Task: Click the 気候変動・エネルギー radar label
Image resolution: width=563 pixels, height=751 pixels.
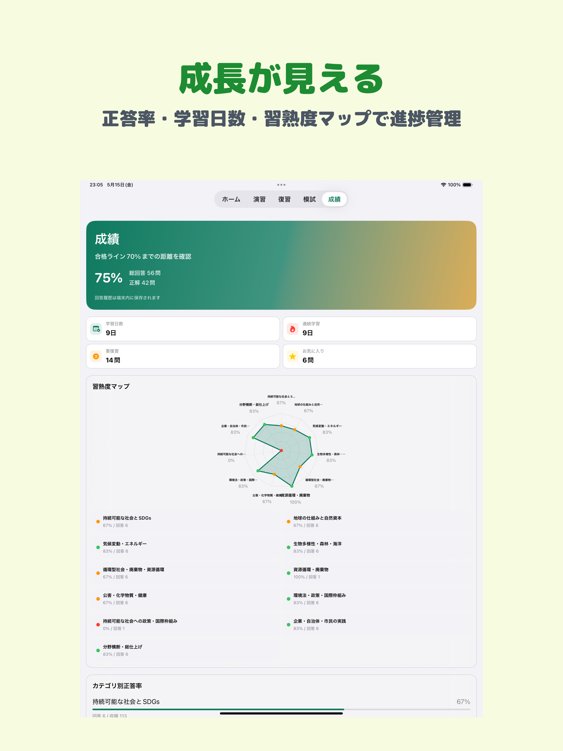Action: tap(327, 429)
